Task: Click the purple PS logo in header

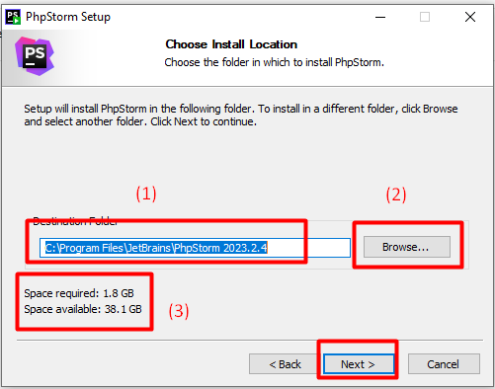Action: [35, 56]
